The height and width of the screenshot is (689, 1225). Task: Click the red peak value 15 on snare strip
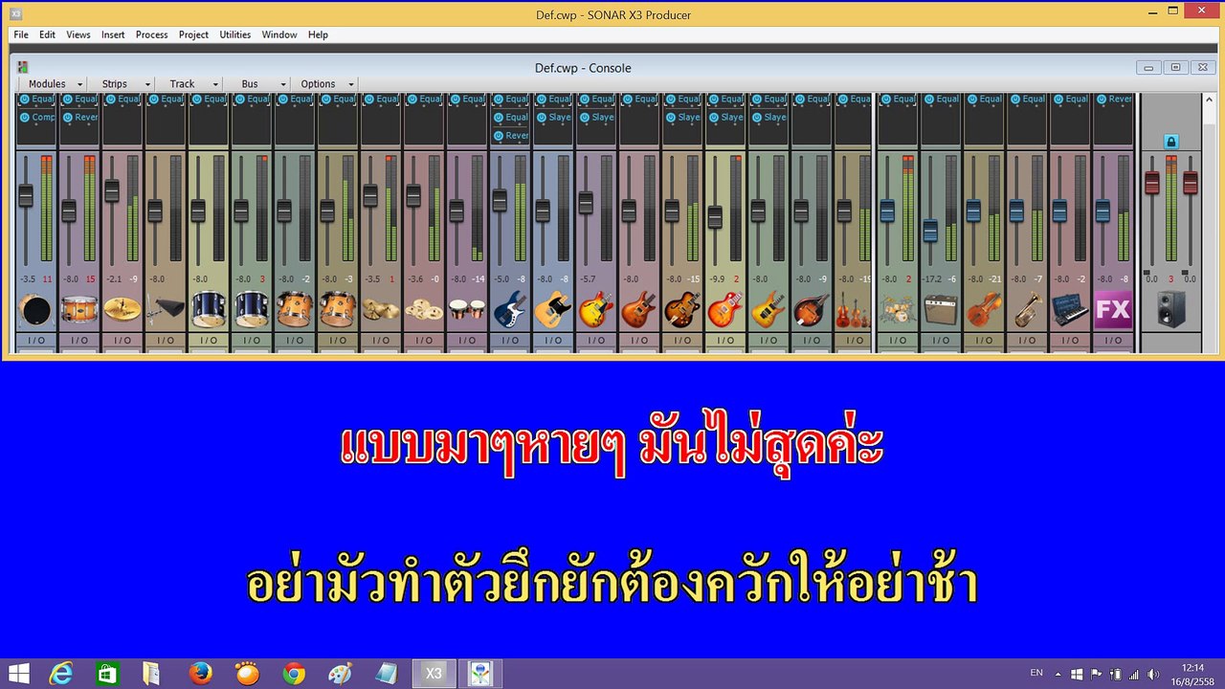90,279
